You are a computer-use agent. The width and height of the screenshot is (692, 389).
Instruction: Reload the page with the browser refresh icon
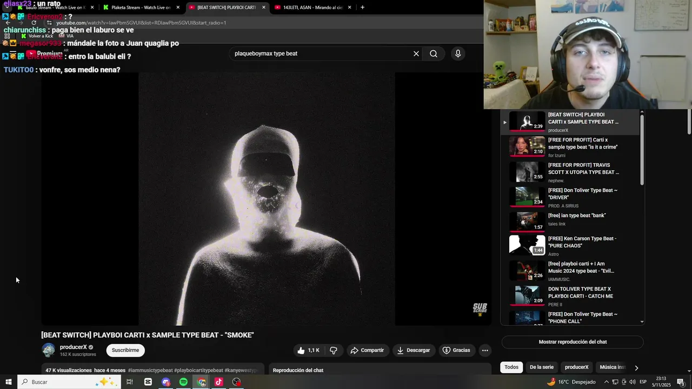point(34,23)
